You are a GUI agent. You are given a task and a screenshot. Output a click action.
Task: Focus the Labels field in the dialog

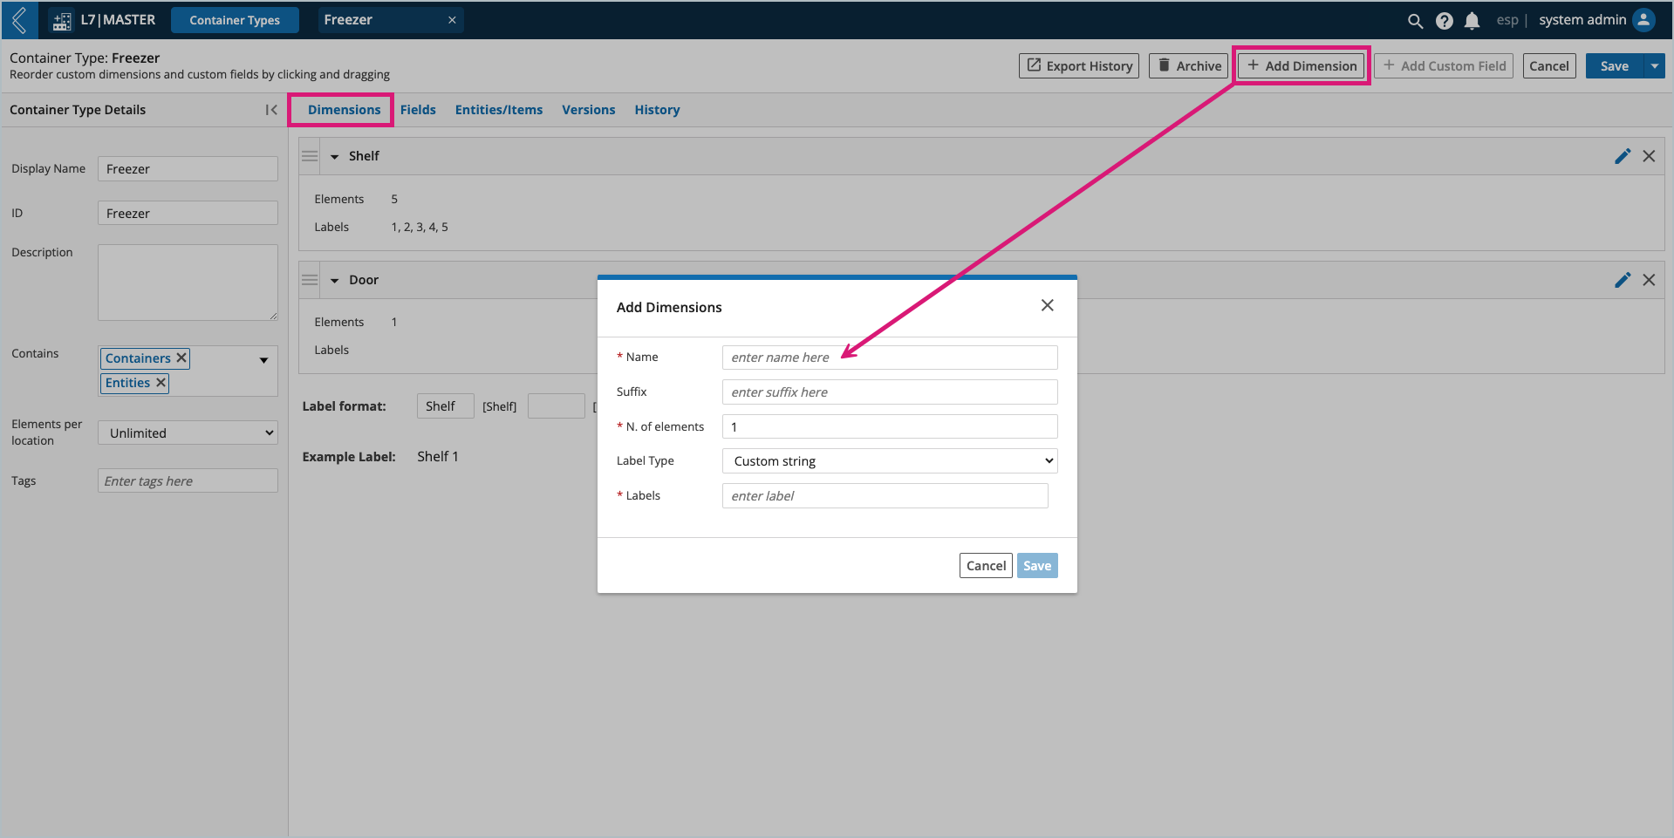[x=885, y=496]
